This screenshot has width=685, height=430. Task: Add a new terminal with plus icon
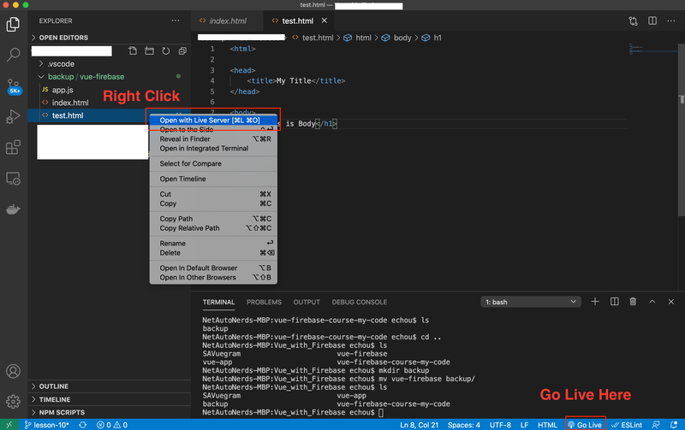pos(595,302)
